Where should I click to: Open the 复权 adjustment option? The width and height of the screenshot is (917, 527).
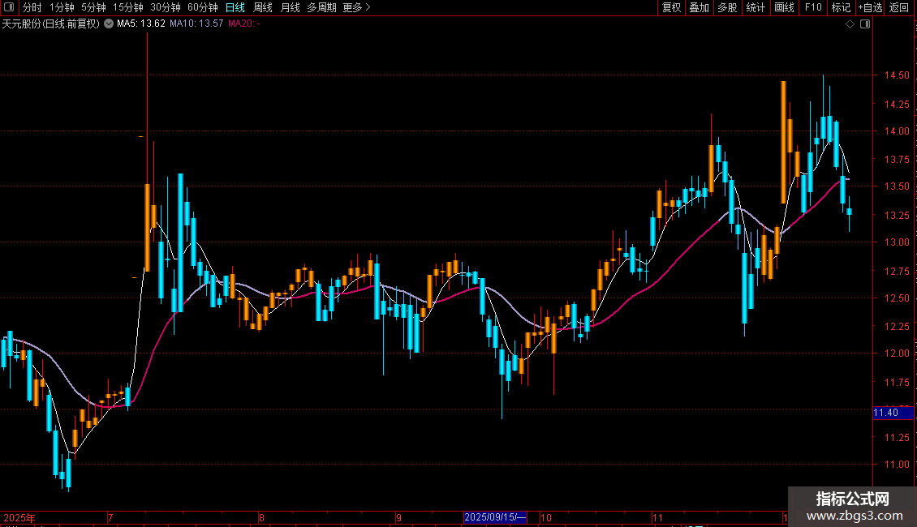(x=671, y=7)
